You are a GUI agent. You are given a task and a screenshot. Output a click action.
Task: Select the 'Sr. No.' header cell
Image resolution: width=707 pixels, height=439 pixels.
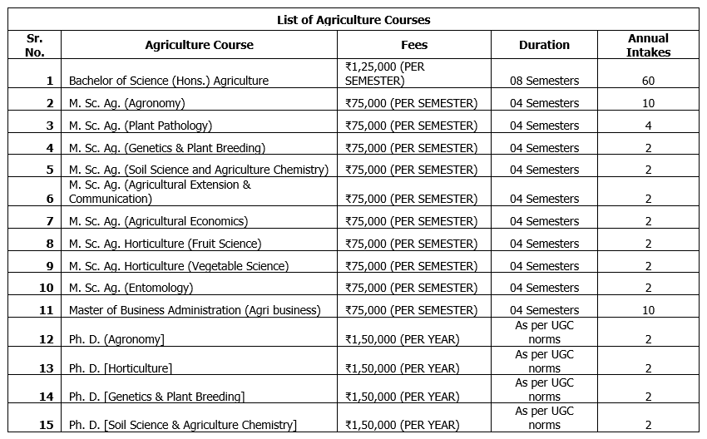[35, 45]
